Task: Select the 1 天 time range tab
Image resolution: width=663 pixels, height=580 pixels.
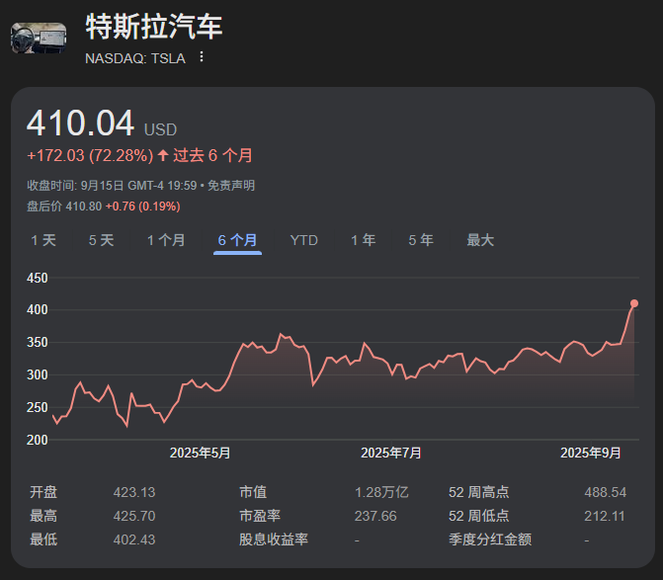Action: [x=43, y=240]
